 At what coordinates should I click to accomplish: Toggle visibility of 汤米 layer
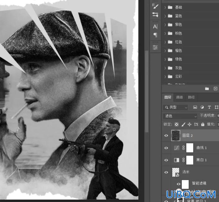(x=166, y=172)
